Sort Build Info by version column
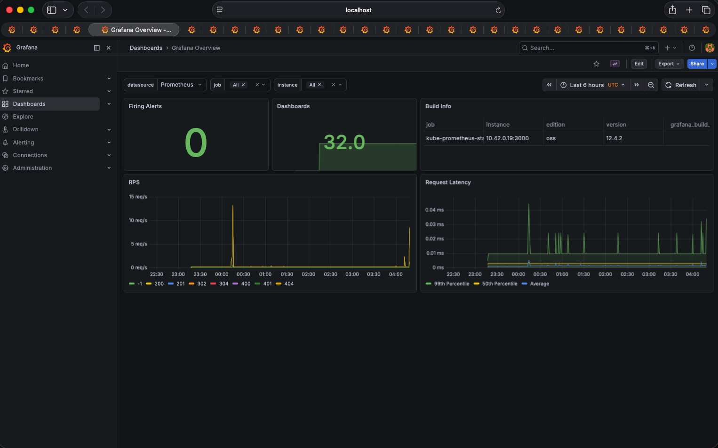 pyautogui.click(x=616, y=125)
